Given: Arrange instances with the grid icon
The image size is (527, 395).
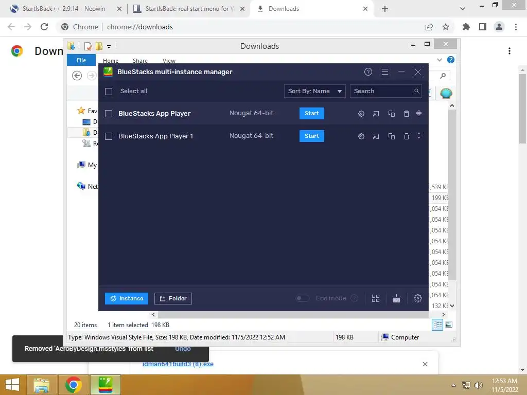Looking at the screenshot, I should (375, 298).
